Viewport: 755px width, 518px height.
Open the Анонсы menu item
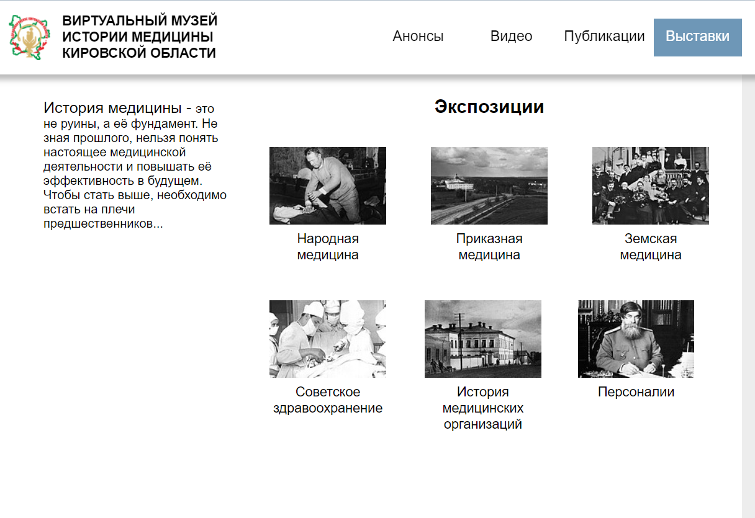418,37
